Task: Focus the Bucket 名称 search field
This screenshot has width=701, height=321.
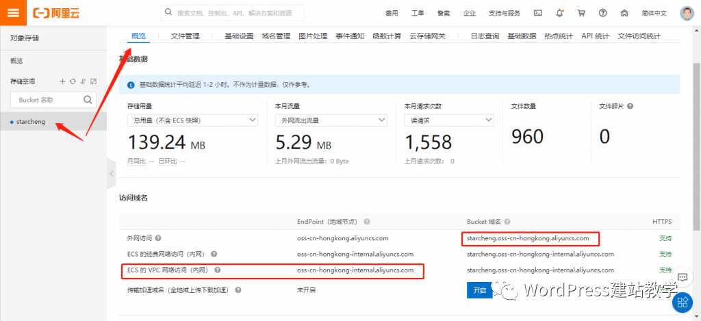Action: point(53,100)
